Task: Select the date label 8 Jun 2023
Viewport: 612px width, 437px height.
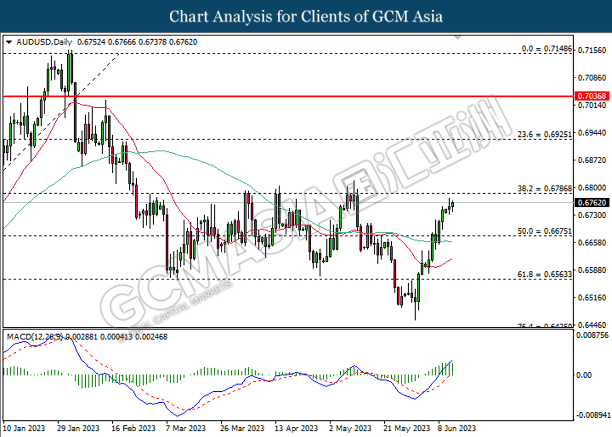Action: (457, 428)
